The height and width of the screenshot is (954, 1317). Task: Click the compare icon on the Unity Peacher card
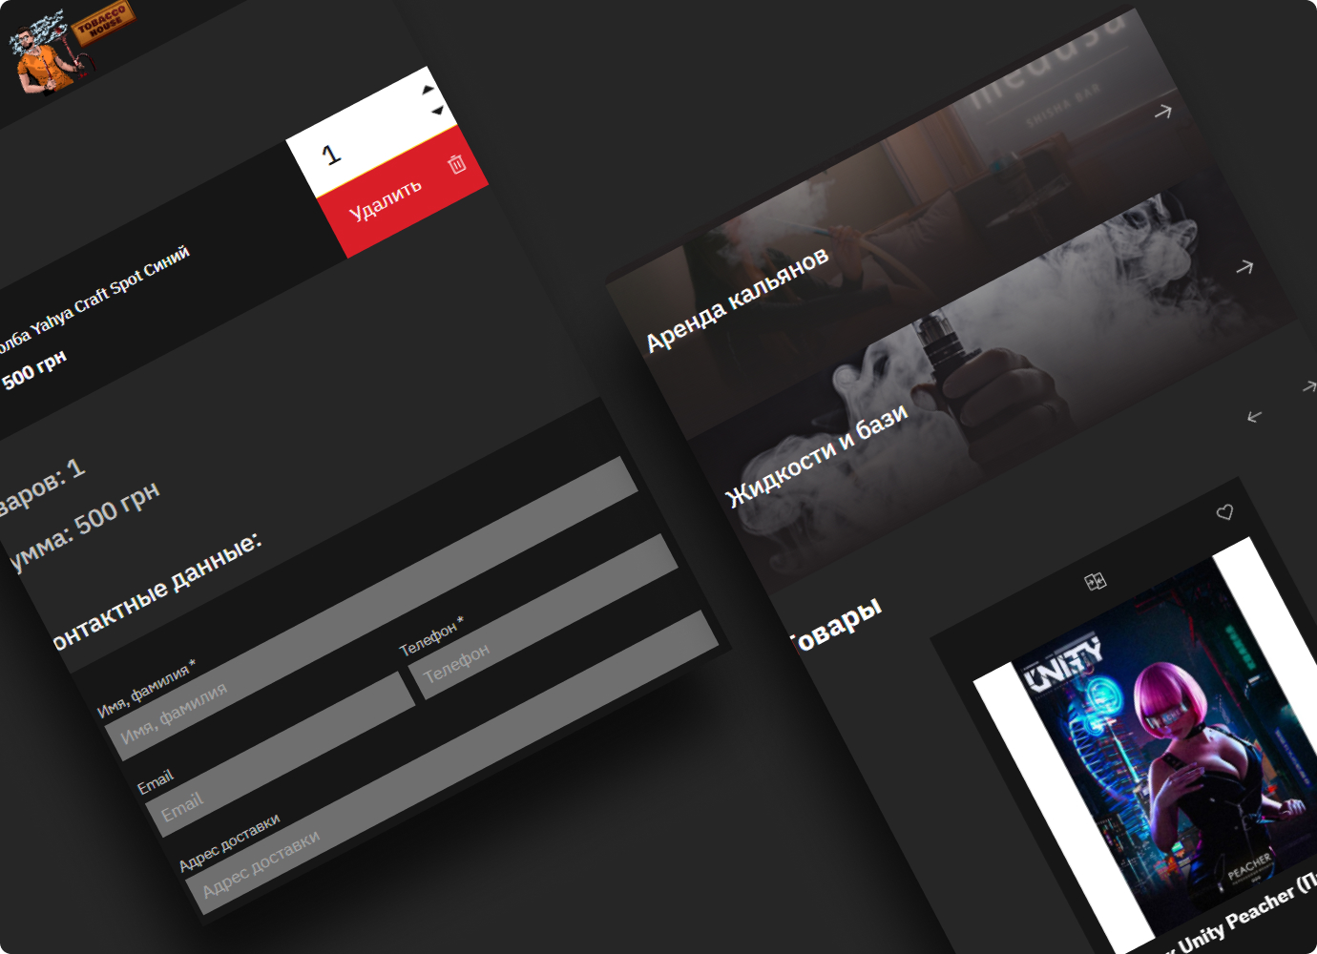coord(1096,581)
